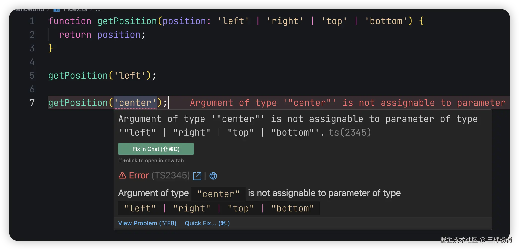The height and width of the screenshot is (250, 519).
Task: Click the "center" code chip in error details
Action: tap(218, 194)
